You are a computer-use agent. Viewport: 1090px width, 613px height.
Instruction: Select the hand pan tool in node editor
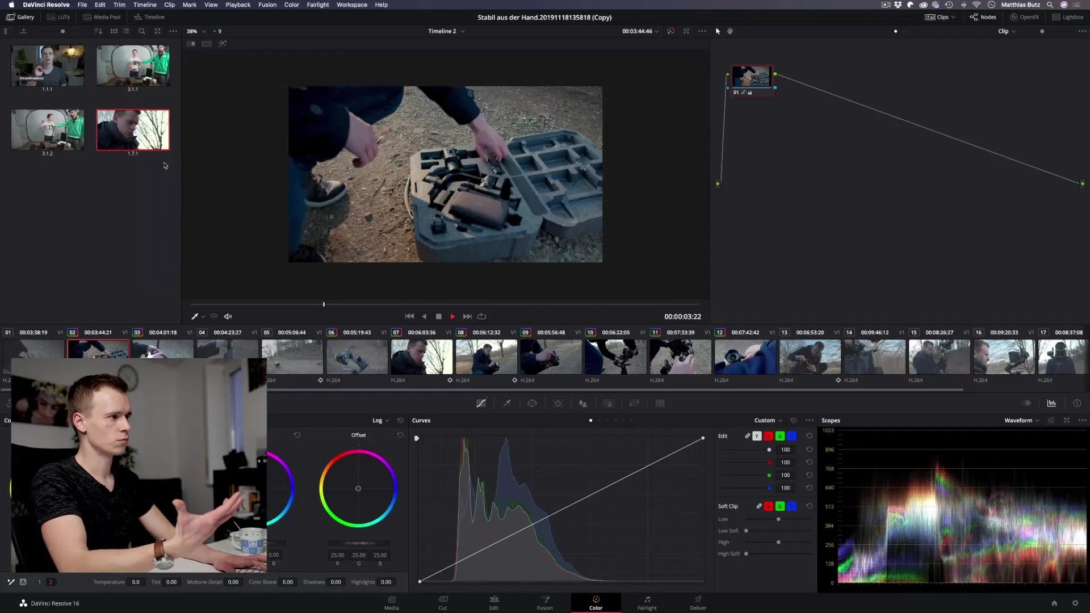[730, 31]
